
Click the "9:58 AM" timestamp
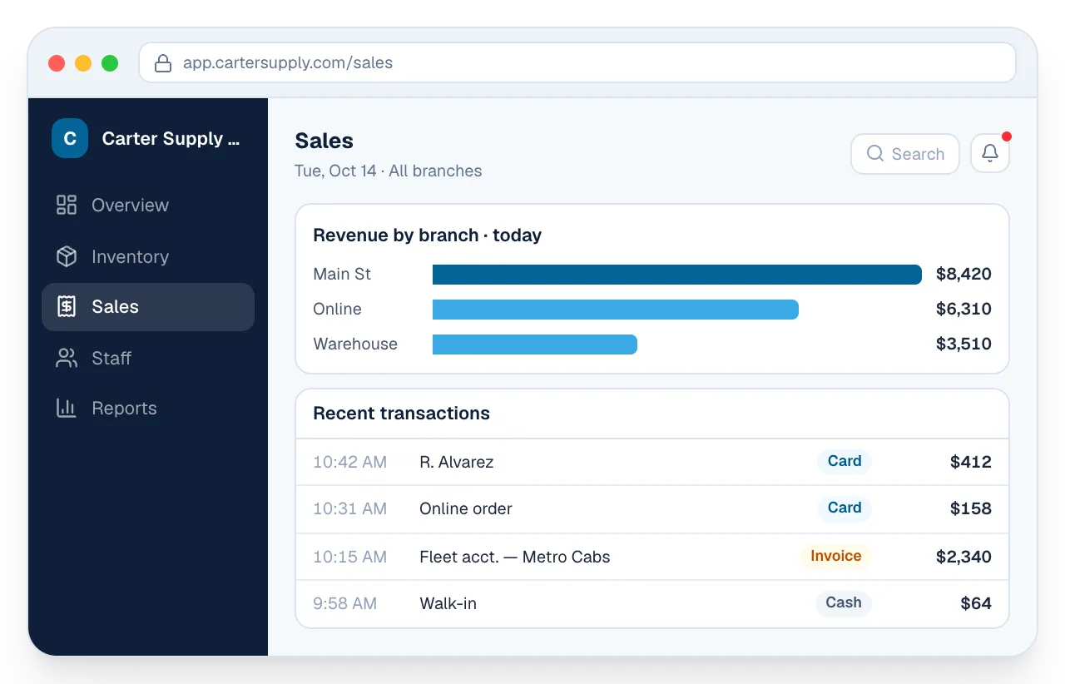(345, 604)
